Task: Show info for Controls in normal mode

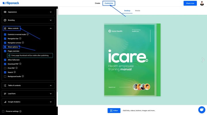Action: pyautogui.click(x=28, y=34)
